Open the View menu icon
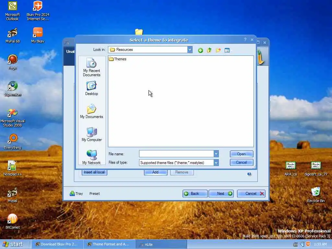Viewport: 332px width, 249px height. pos(227,50)
